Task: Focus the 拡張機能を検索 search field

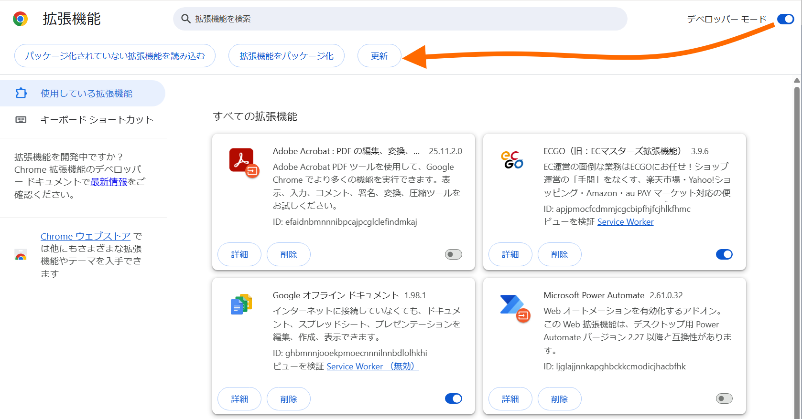Action: [406, 19]
